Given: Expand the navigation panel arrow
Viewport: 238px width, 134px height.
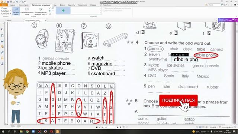Looking at the screenshot, I should tap(3, 24).
